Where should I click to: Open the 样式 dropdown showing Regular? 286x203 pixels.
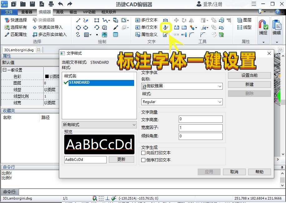182,102
